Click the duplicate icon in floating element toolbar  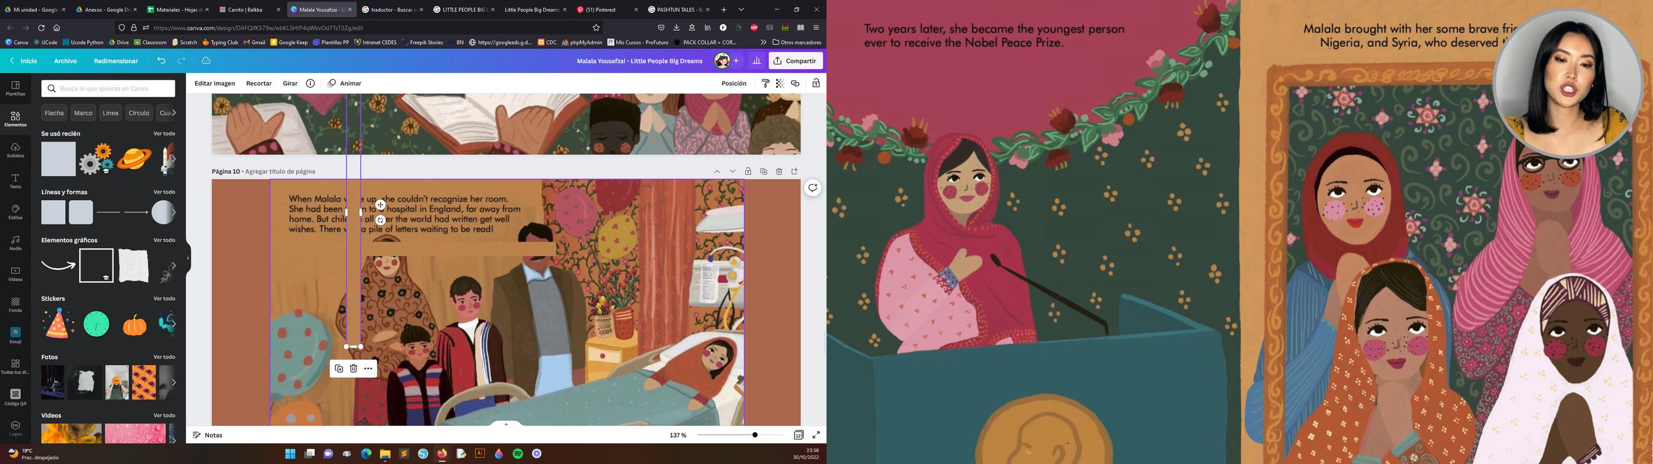[339, 368]
